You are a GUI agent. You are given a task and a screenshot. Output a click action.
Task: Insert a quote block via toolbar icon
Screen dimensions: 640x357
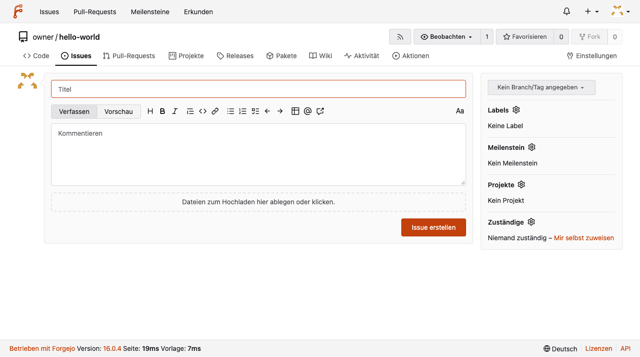click(x=190, y=111)
